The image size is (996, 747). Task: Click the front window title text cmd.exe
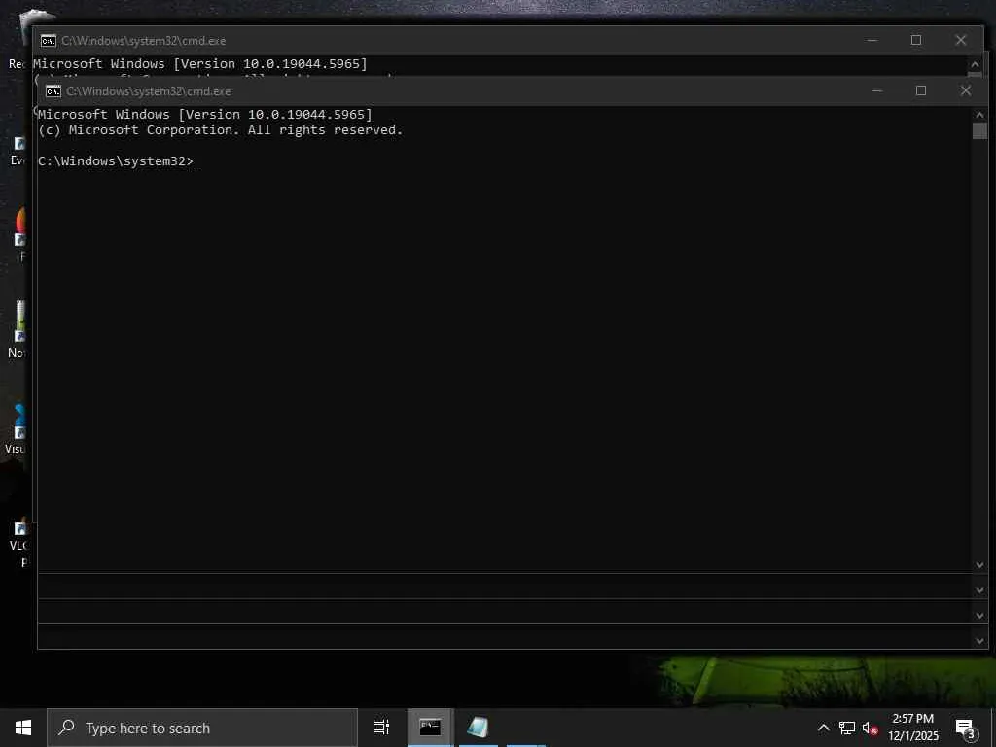tap(149, 91)
